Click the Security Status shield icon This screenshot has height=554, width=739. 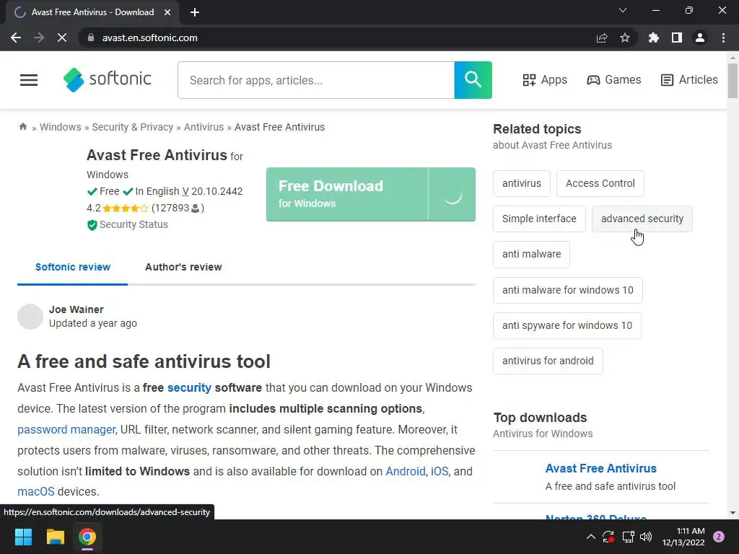(x=92, y=225)
